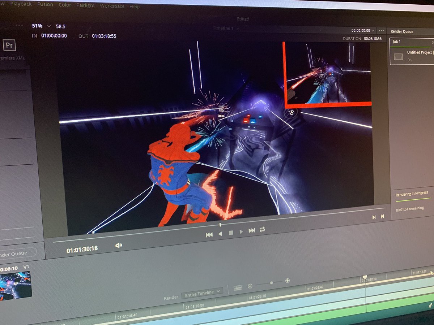Select the V1 clip thumbnail
434x325 pixels.
[15, 286]
